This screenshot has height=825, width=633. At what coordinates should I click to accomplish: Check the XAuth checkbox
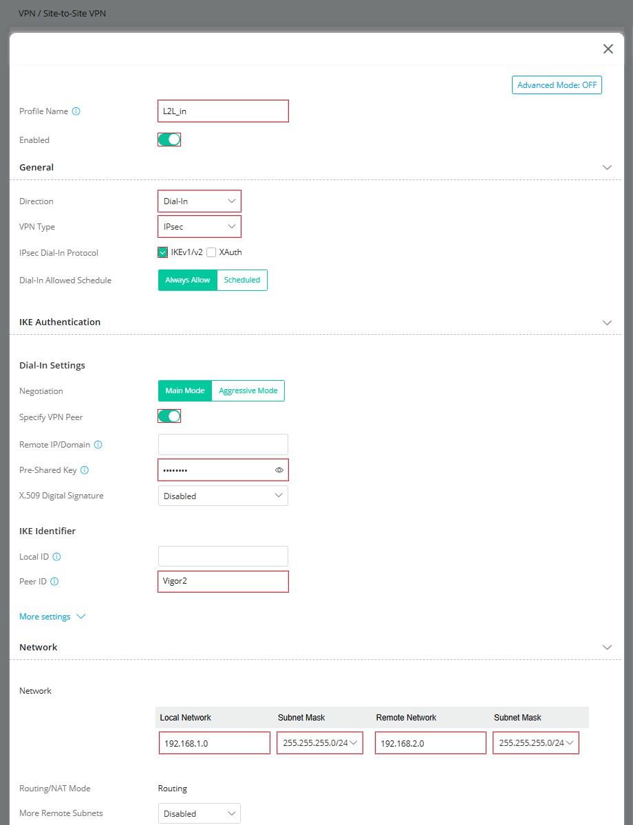tap(211, 252)
